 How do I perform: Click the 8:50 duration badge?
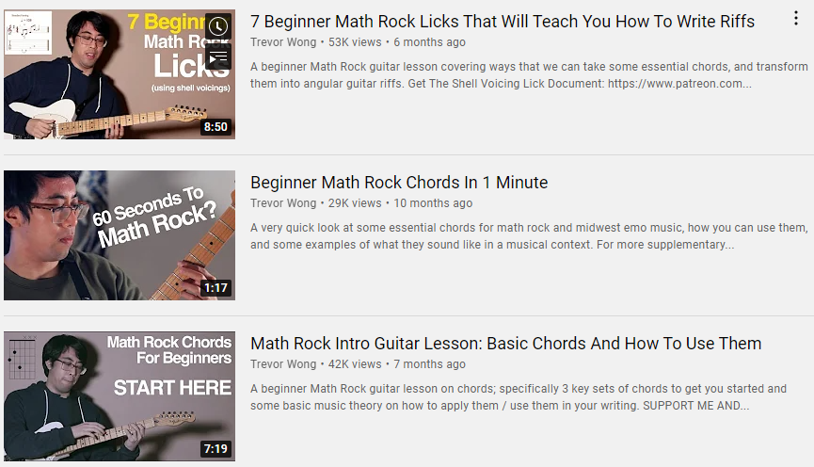point(215,127)
